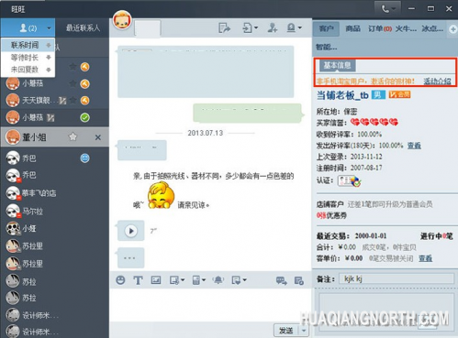Click the 活动介绍 link
Screen dimensions: 458x338
coord(437,82)
